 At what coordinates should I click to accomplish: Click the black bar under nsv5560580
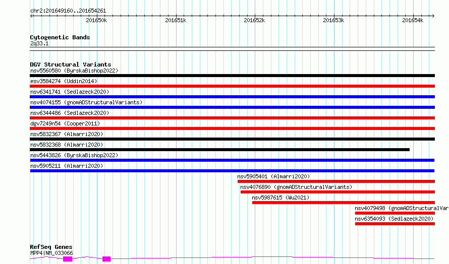tap(232, 76)
